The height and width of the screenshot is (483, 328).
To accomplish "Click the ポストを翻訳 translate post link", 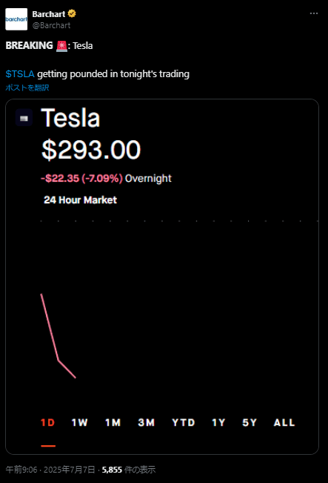I will (x=27, y=88).
